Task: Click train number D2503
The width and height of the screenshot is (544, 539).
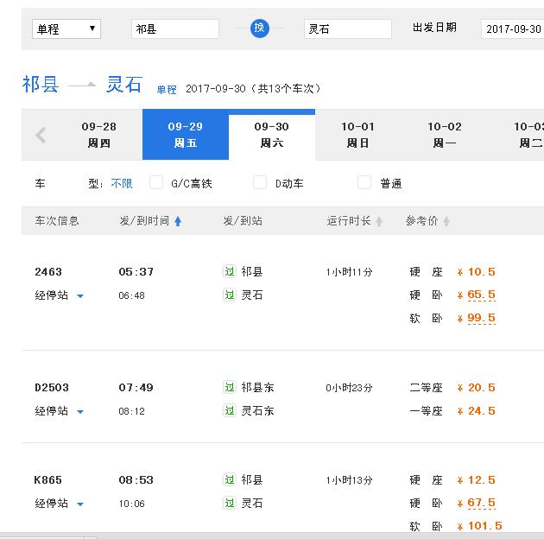Action: [x=52, y=387]
